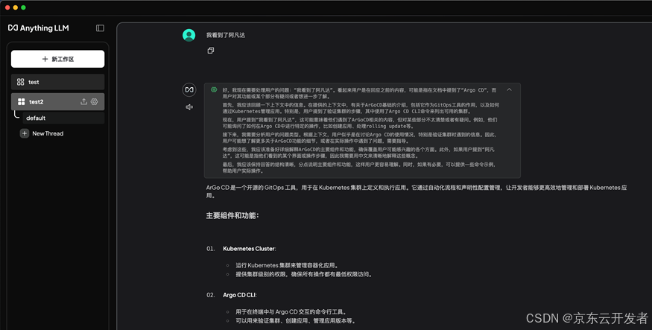Click the user message text 我看到了阿凡达

click(226, 35)
